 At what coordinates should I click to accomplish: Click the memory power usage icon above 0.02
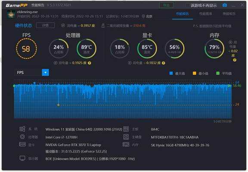[230, 42]
